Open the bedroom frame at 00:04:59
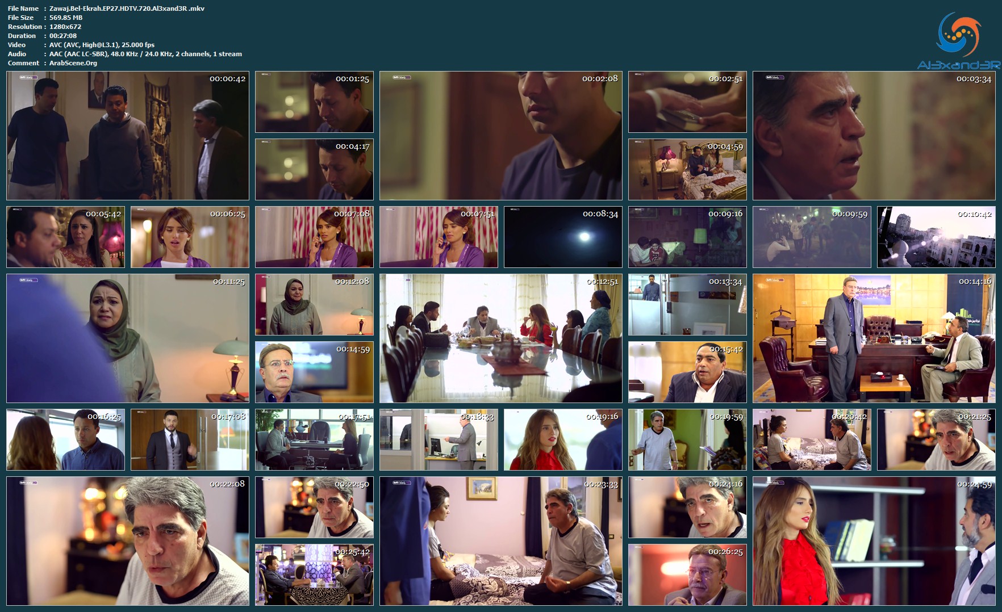Viewport: 1002px width, 612px height. pyautogui.click(x=687, y=169)
